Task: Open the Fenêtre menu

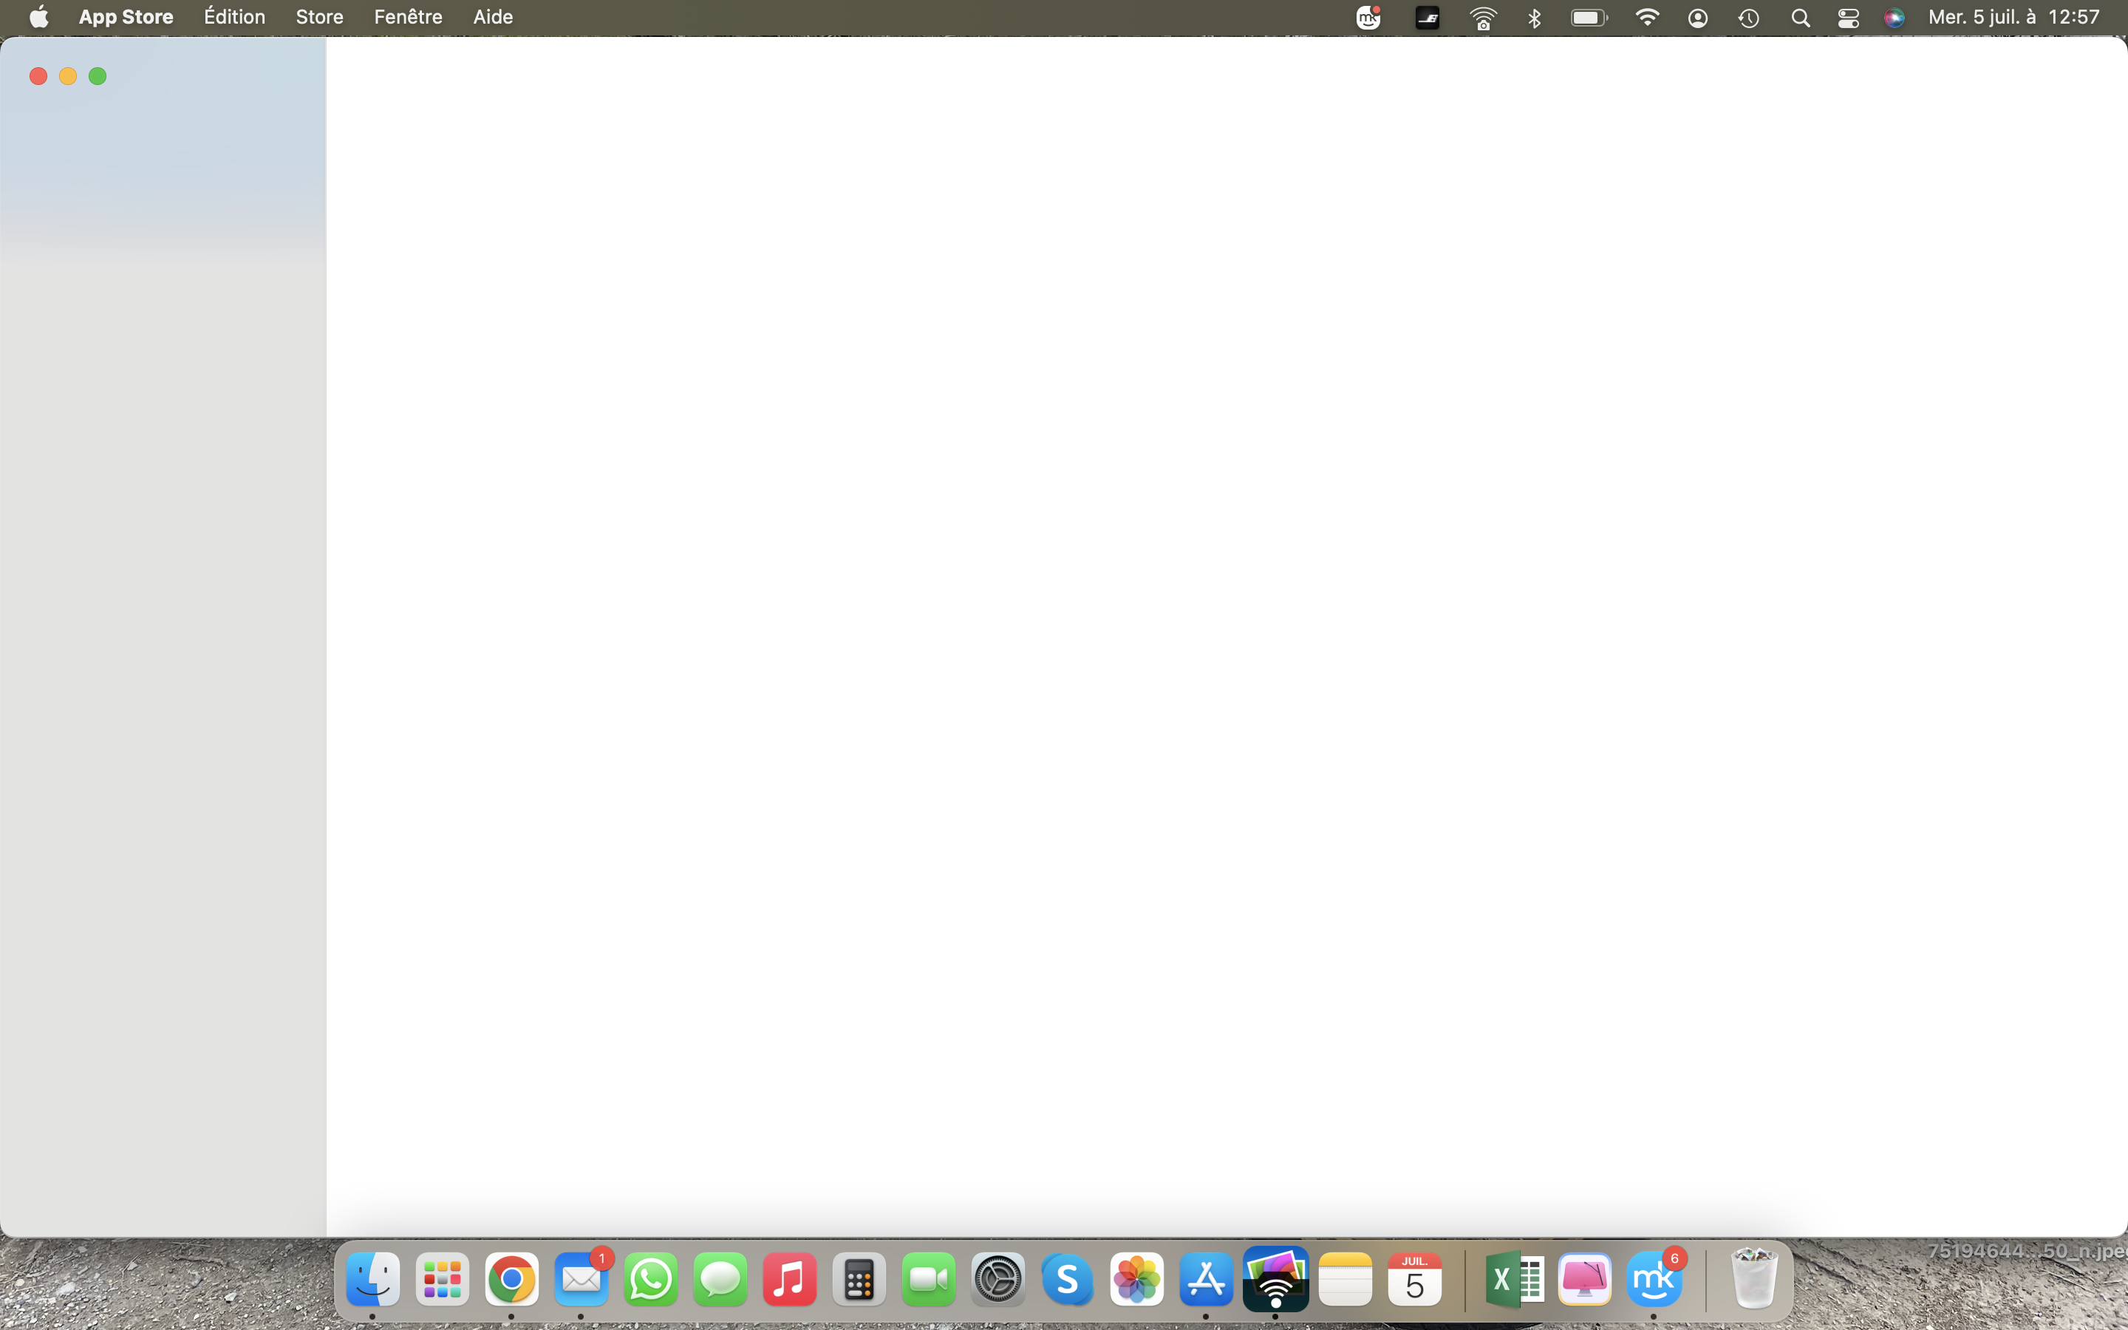Action: click(408, 18)
